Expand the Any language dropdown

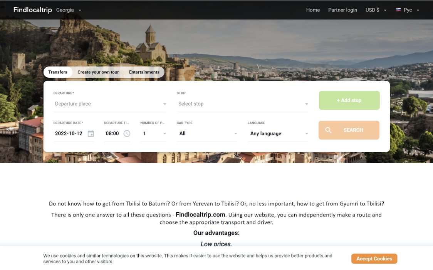click(278, 133)
